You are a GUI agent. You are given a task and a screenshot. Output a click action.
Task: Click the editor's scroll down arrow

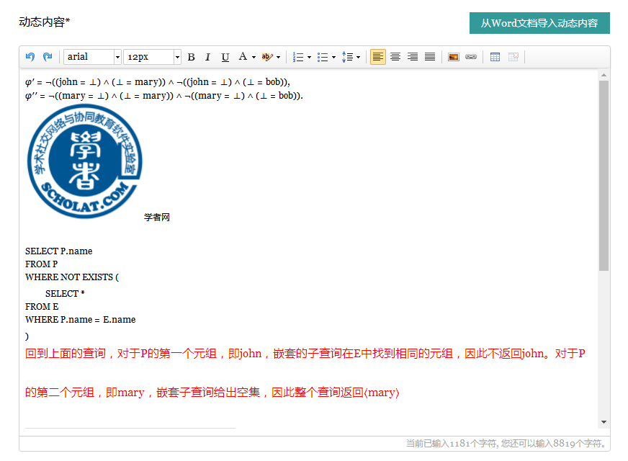pos(604,422)
